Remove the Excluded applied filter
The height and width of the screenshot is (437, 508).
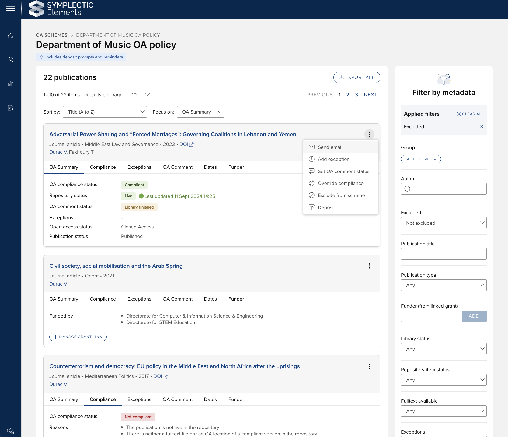click(x=481, y=127)
